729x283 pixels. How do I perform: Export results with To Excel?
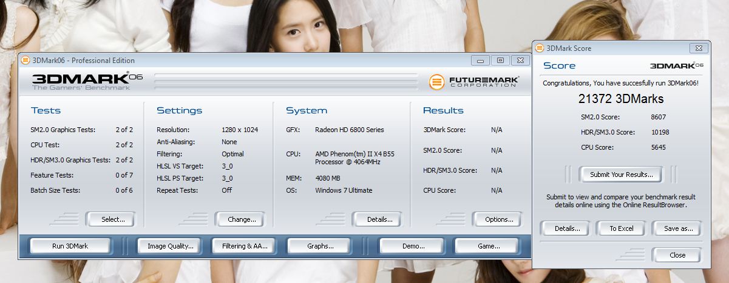[x=621, y=228]
